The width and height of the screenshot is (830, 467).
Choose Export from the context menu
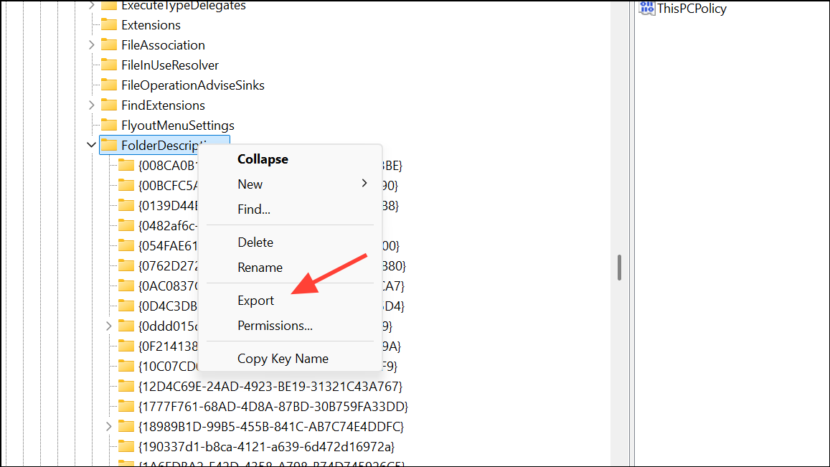pos(255,300)
